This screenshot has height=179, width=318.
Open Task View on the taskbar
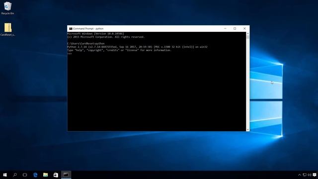click(x=25, y=175)
